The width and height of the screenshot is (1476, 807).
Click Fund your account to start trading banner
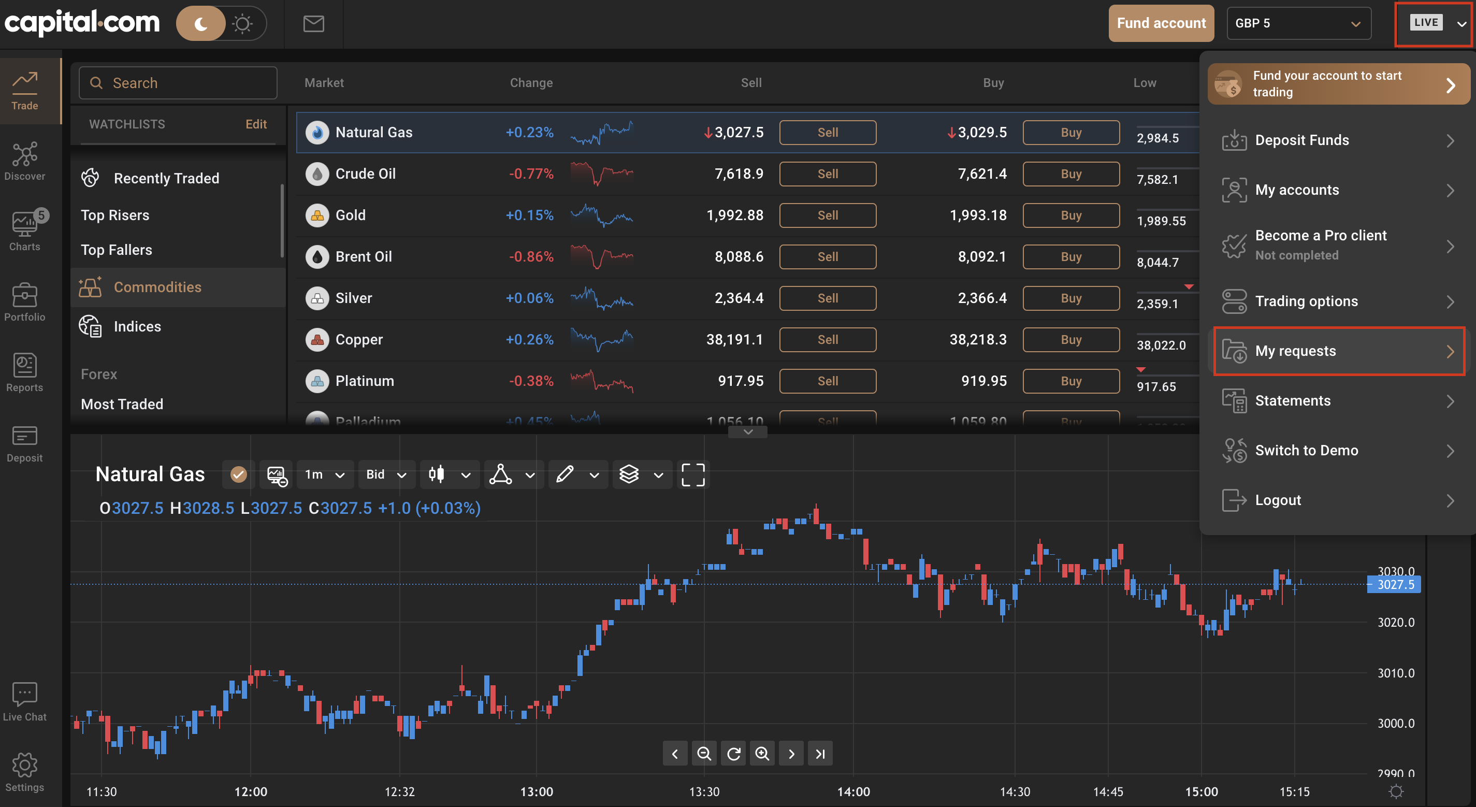(x=1338, y=84)
